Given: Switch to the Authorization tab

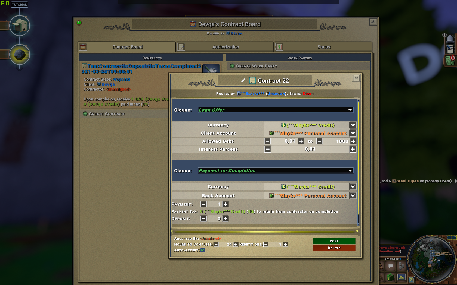Looking at the screenshot, I should coord(225,47).
